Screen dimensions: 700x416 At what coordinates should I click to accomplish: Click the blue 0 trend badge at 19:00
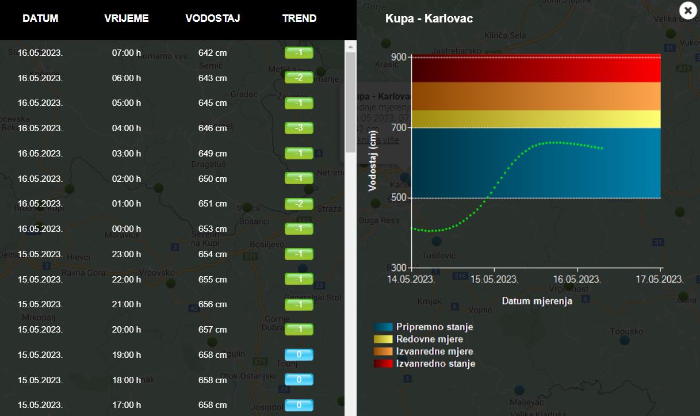299,354
